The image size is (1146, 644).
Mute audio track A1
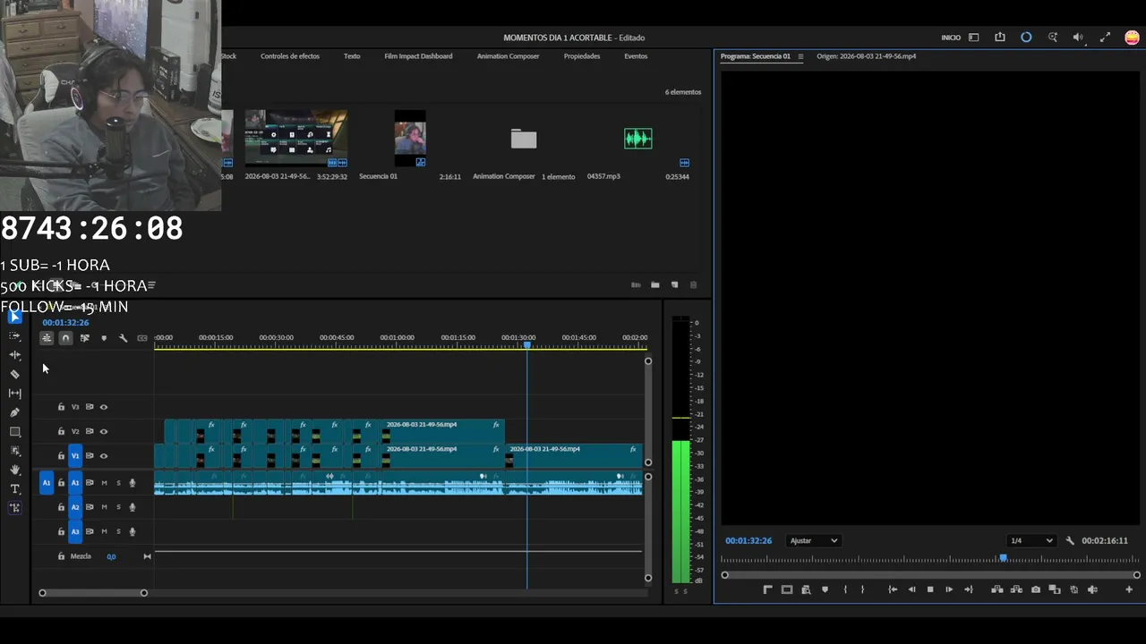(104, 483)
